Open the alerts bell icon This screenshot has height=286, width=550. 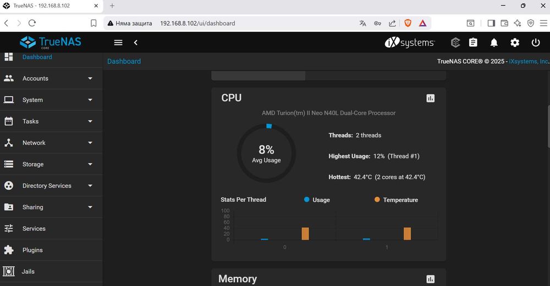click(x=494, y=43)
